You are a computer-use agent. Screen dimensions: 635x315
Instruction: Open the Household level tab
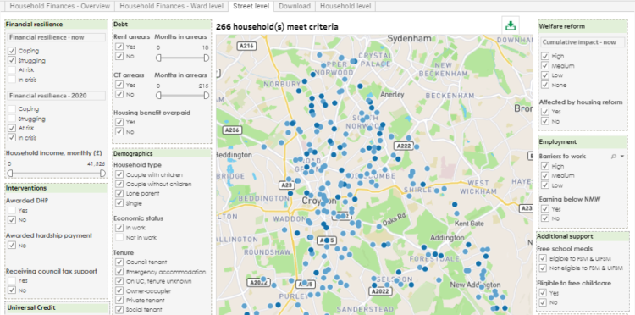click(x=345, y=6)
